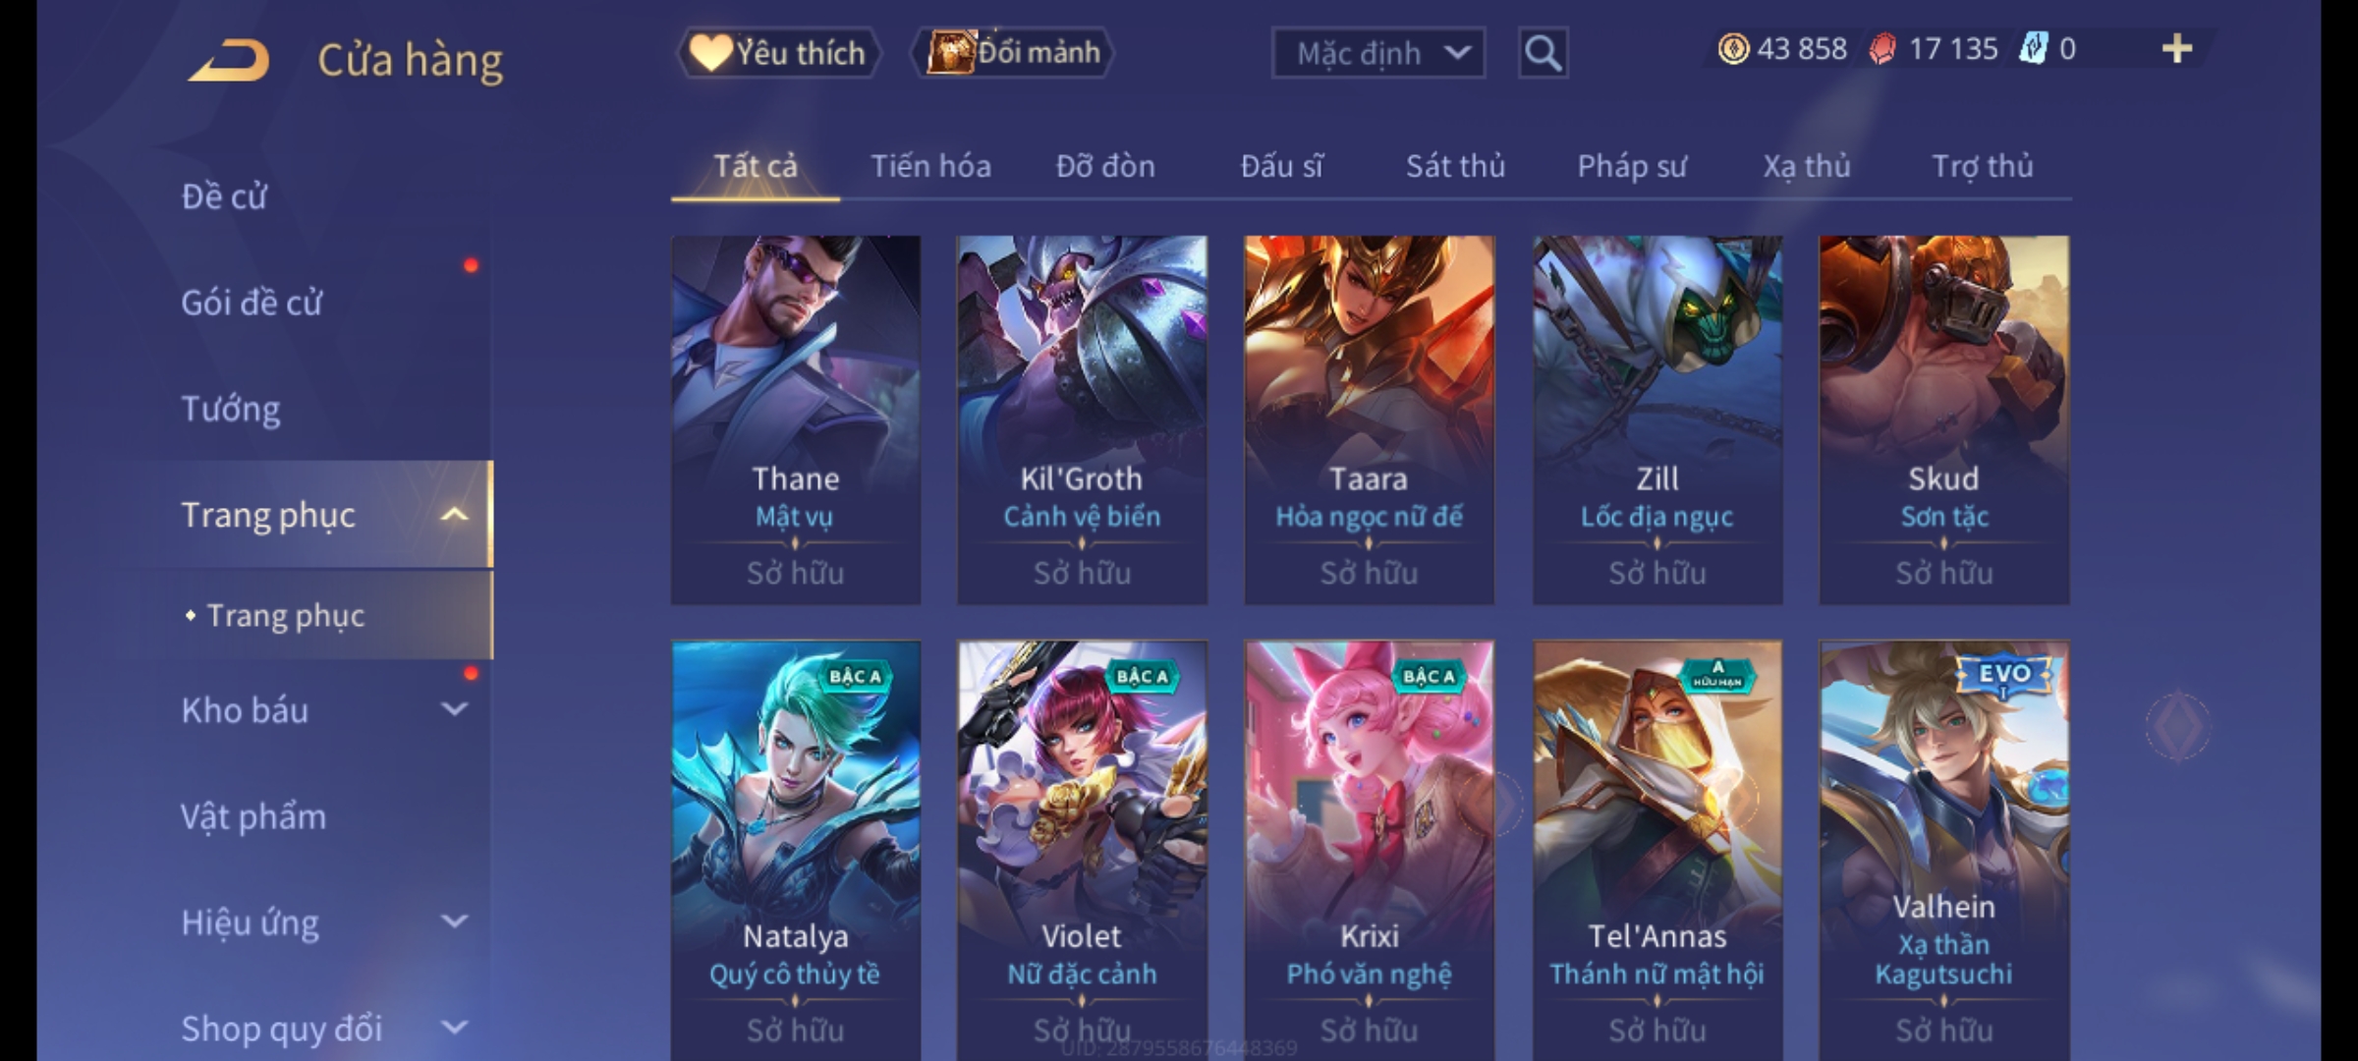Open the search magnifier icon
Viewport: 2358px width, 1061px height.
pos(1543,53)
